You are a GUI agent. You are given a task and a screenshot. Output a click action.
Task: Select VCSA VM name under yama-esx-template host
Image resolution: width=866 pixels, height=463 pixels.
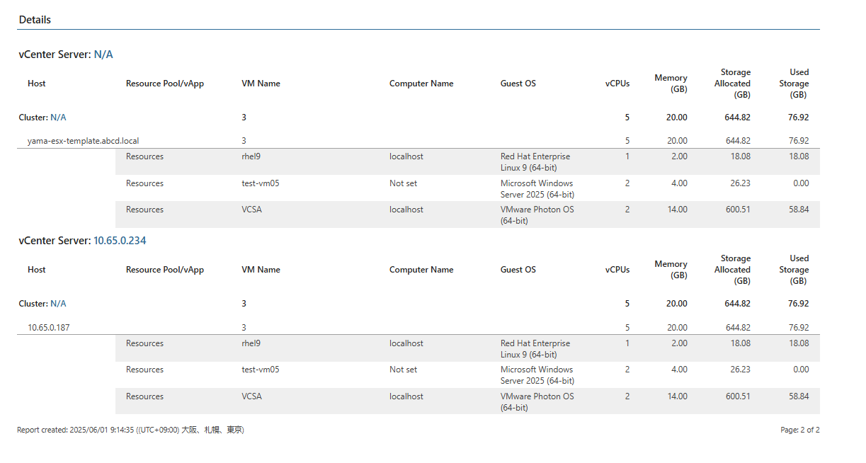[251, 210]
